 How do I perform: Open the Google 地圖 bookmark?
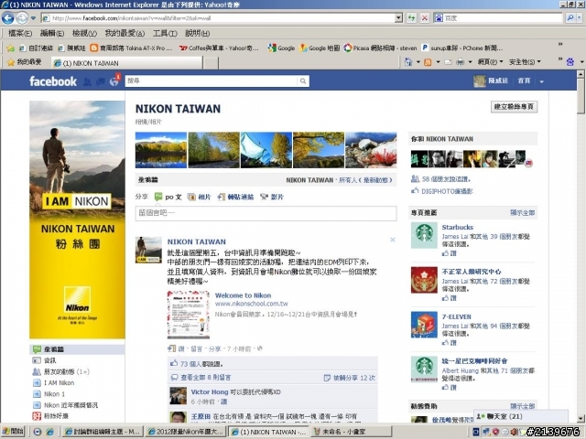(320, 48)
